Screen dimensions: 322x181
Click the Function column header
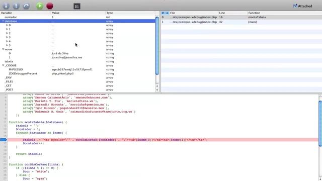[285, 13]
